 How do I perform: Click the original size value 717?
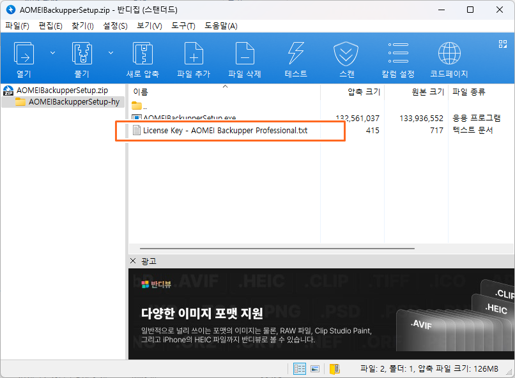436,131
